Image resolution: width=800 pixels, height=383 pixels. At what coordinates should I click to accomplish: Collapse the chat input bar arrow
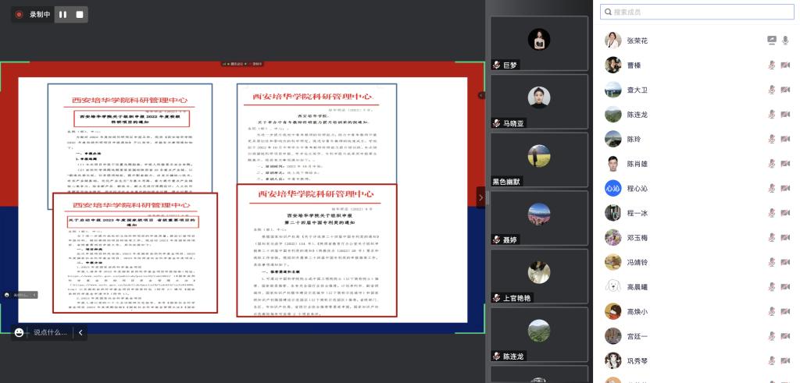point(80,332)
